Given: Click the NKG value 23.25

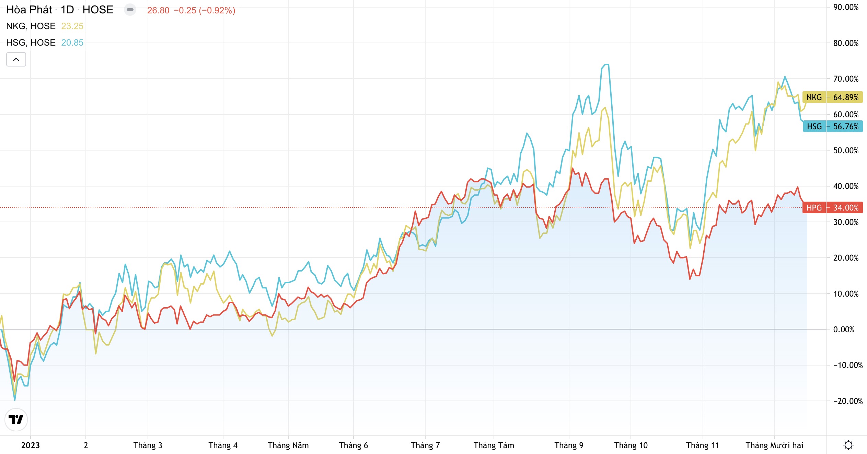Looking at the screenshot, I should click(72, 26).
